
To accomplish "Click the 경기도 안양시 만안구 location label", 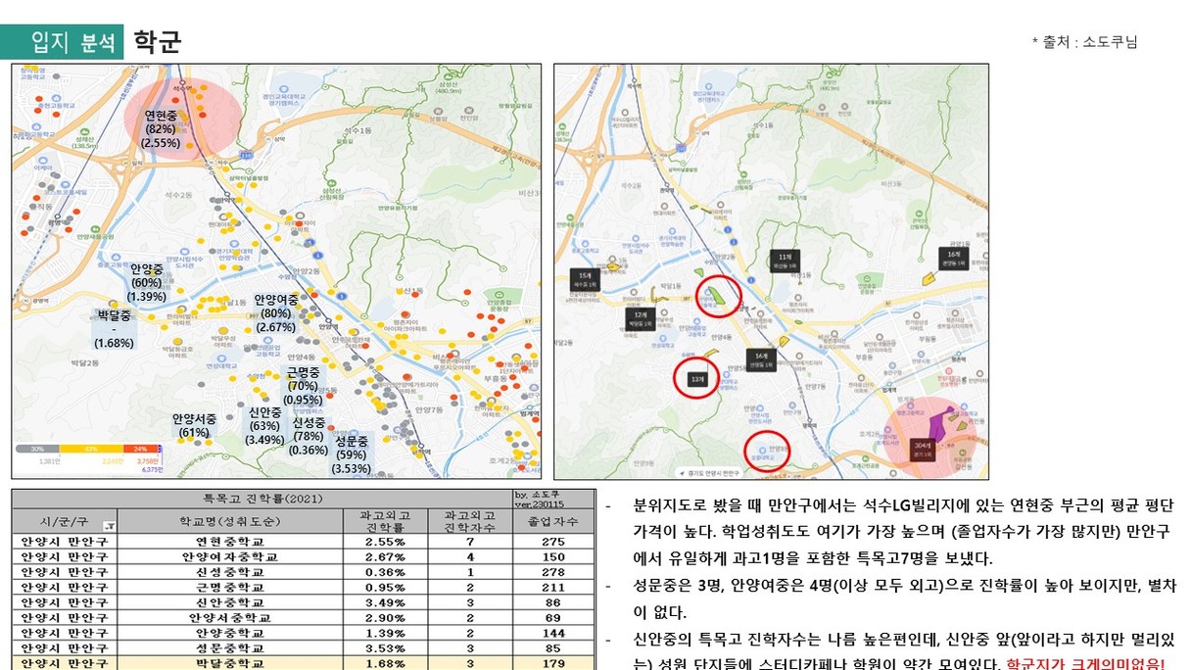I will [711, 472].
